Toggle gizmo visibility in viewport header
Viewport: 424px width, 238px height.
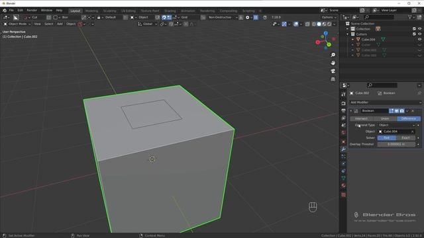tap(284, 24)
